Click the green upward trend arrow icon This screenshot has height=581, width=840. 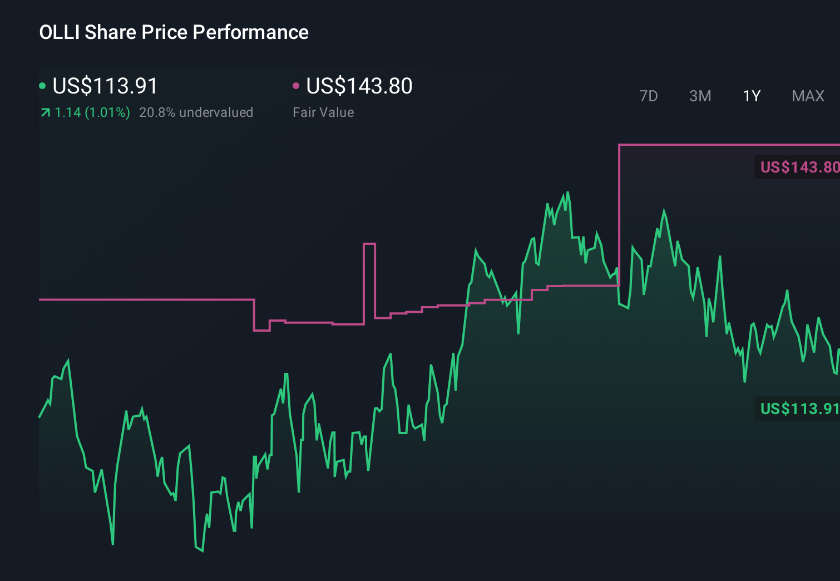click(x=45, y=112)
